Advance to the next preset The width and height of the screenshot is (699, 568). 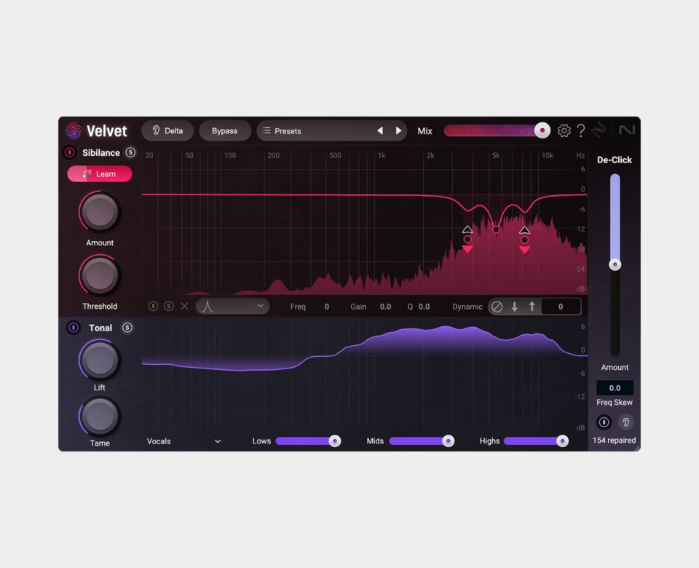tap(398, 131)
